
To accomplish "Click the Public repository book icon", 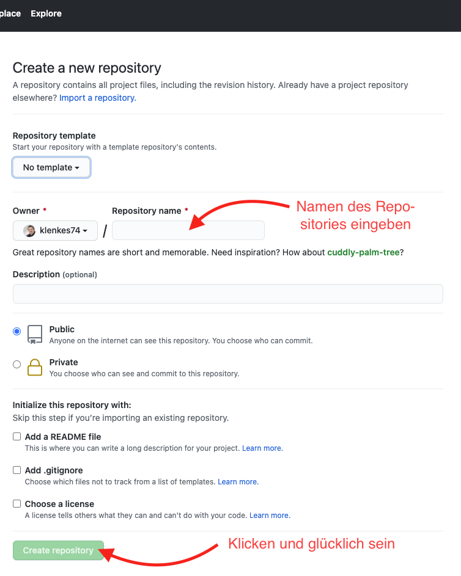I will [x=35, y=334].
